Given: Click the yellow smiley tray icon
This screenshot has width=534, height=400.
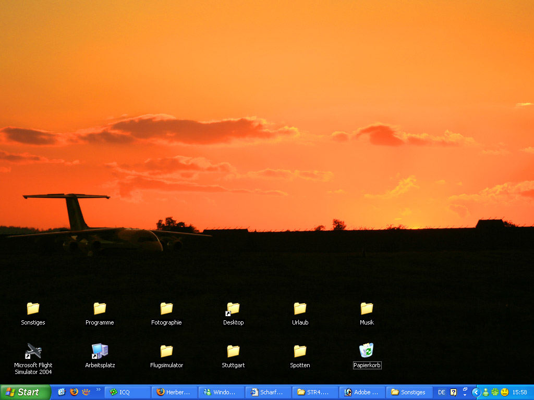Looking at the screenshot, I should tap(504, 392).
